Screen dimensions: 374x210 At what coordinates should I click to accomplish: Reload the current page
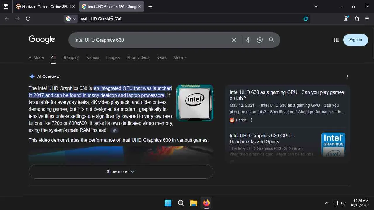coord(28,19)
